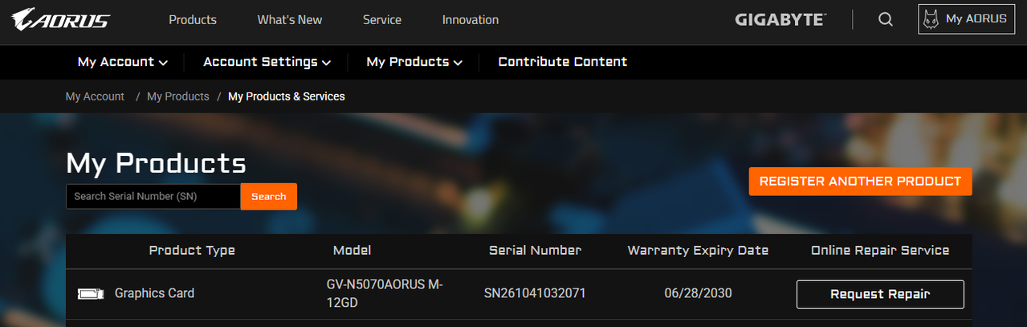Click Request Repair for the graphics card
Screen dimensions: 1027x327
(880, 294)
